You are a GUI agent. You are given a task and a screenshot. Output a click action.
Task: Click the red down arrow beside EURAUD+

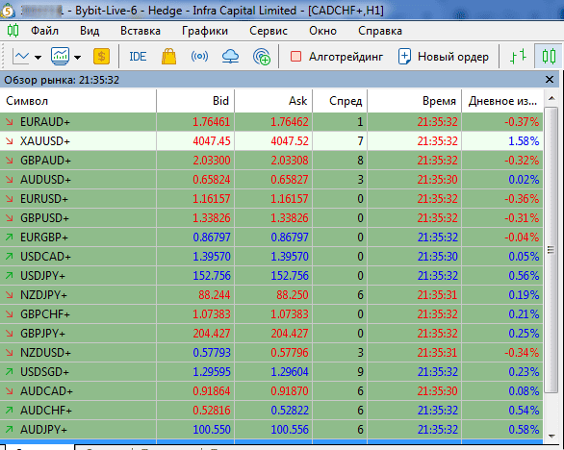pyautogui.click(x=10, y=122)
